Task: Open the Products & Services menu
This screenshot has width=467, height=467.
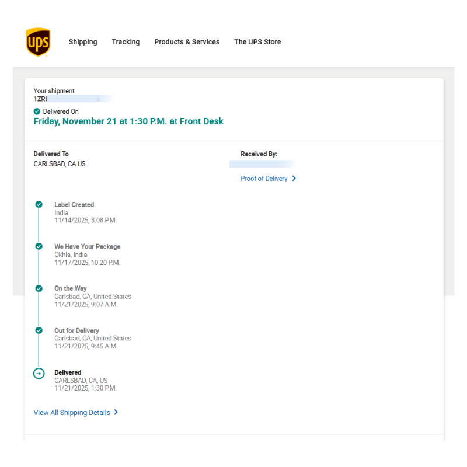Action: (x=187, y=42)
